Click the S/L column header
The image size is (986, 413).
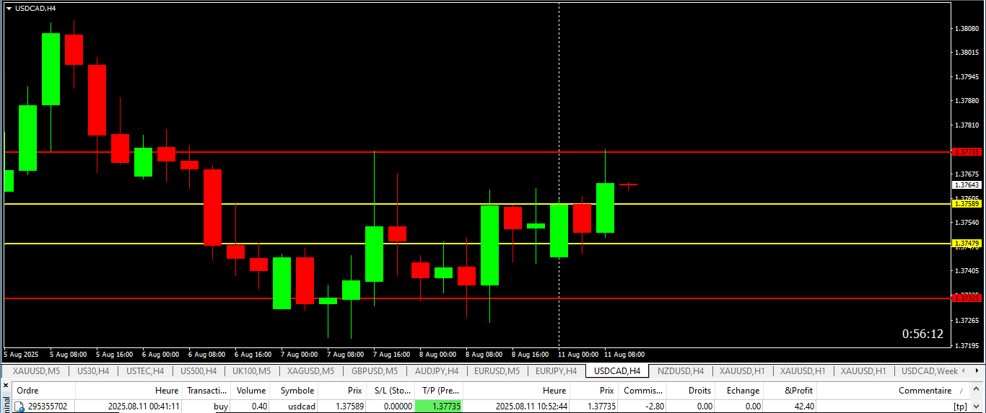pos(393,391)
